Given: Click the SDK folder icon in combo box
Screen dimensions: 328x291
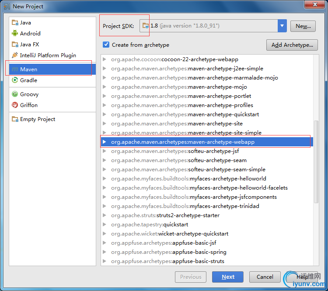Looking at the screenshot, I should pos(145,26).
